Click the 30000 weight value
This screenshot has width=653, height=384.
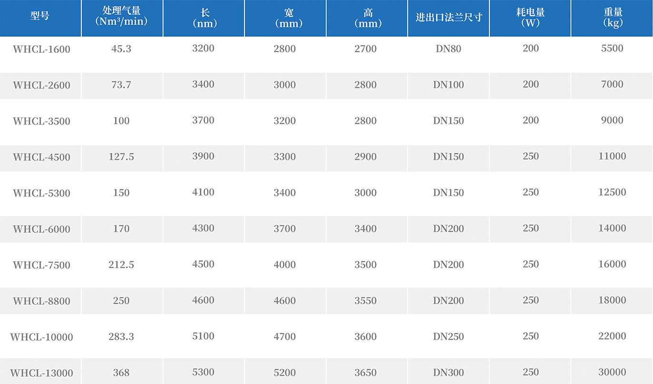[x=612, y=372]
